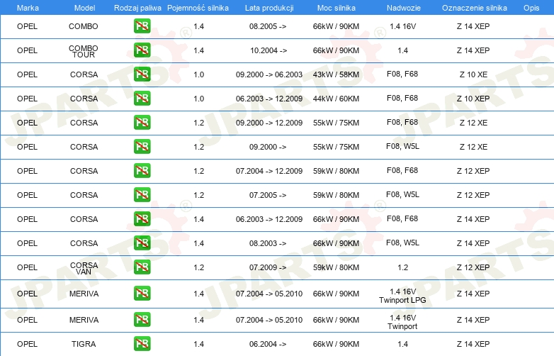Screen dimensions: 554x356
Task: Click the date cell 09.2000 -> 12.2009
Action: point(269,123)
